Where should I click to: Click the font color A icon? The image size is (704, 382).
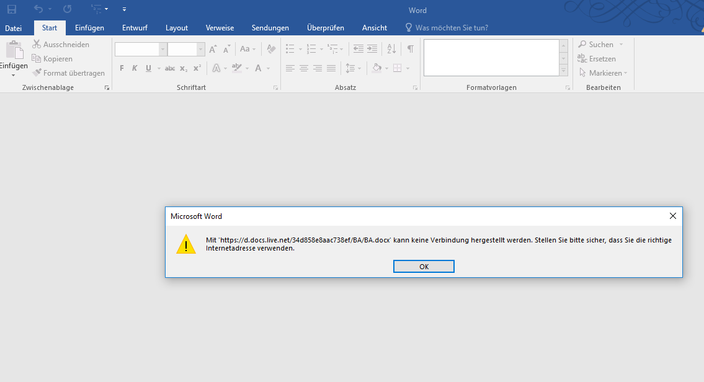[258, 68]
